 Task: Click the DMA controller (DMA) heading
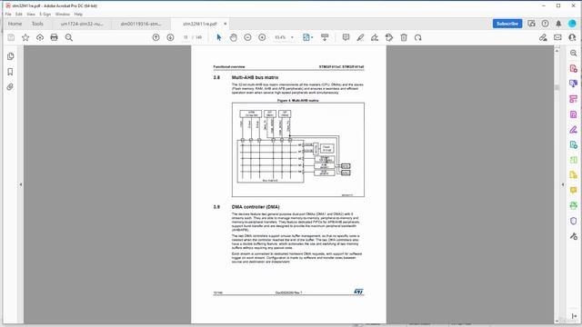tap(256, 207)
